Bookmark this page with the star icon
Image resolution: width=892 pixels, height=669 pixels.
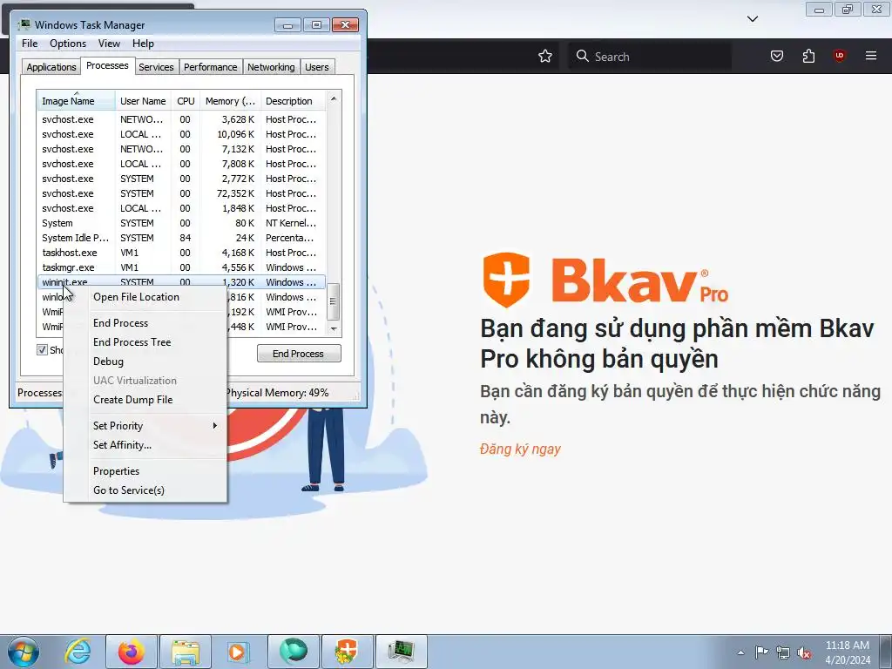[545, 56]
